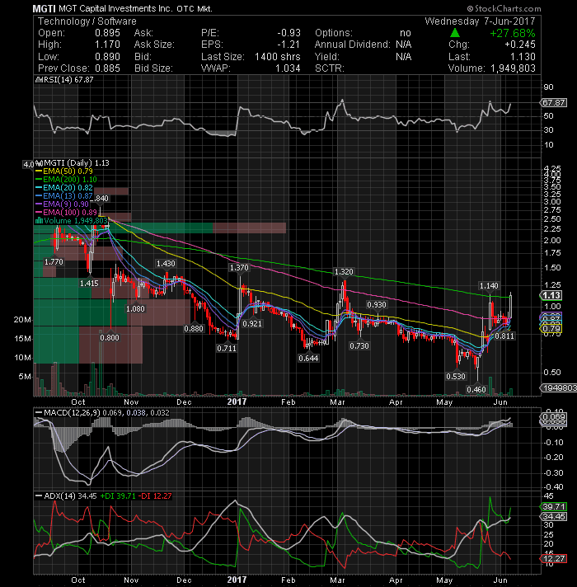Click the 1.320 price high annotation

coord(344,272)
